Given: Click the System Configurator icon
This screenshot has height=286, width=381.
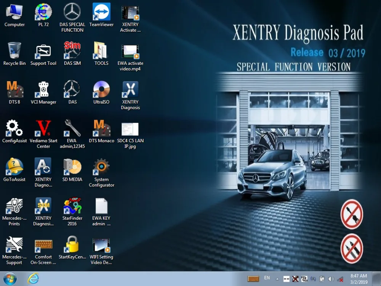Looking at the screenshot, I should click(x=101, y=173).
